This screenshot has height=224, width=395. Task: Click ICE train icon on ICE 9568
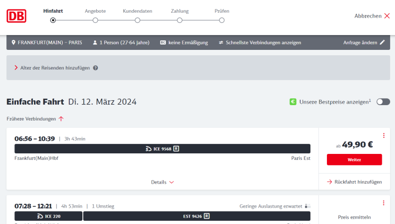[148, 149]
